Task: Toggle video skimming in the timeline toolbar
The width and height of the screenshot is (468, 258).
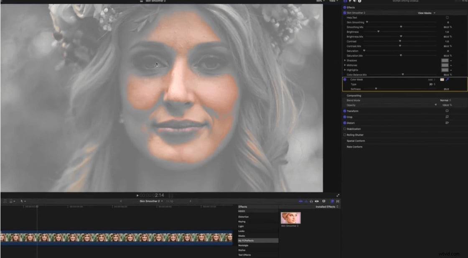Action: (300, 201)
